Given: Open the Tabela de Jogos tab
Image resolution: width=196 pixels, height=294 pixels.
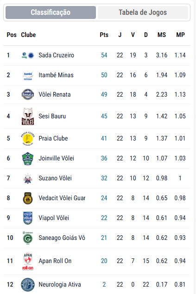Looking at the screenshot, I should [143, 12].
